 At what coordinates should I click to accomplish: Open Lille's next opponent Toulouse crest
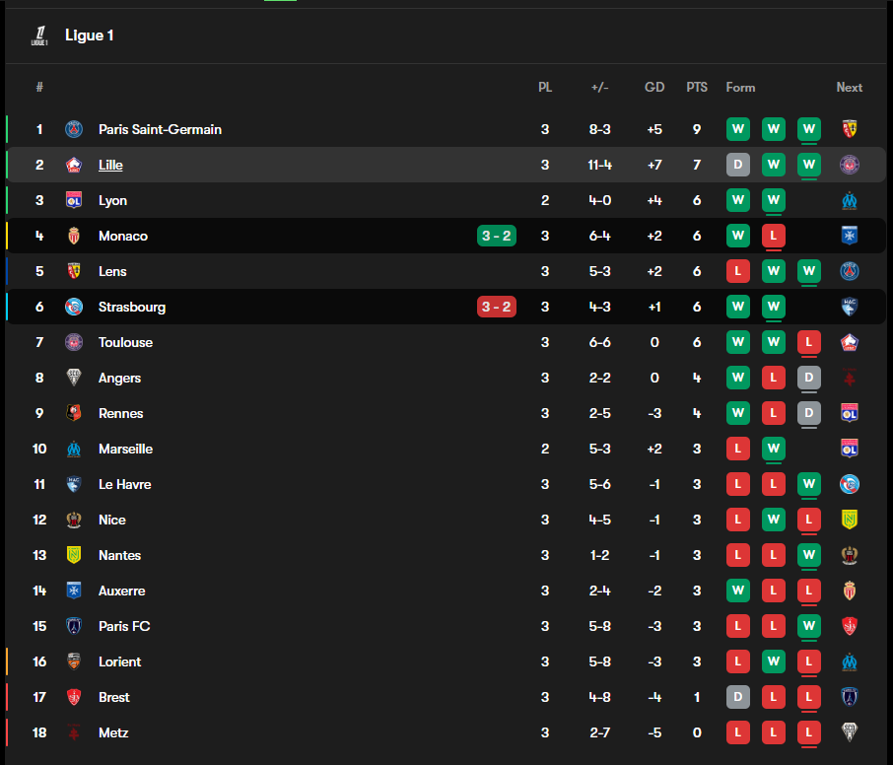pos(850,165)
